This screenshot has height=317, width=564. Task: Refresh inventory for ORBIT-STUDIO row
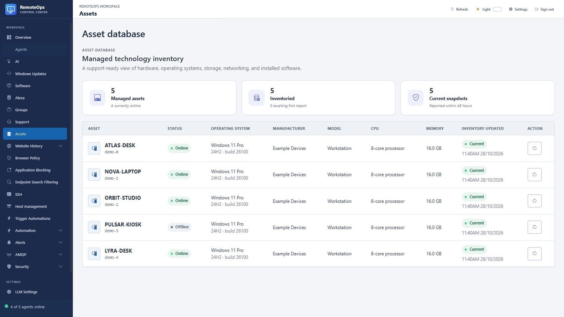click(x=534, y=201)
